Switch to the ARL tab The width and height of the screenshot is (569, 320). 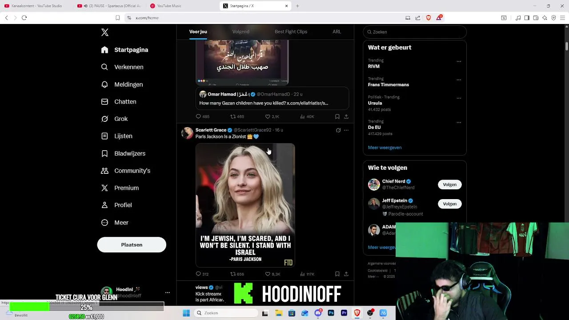[337, 32]
